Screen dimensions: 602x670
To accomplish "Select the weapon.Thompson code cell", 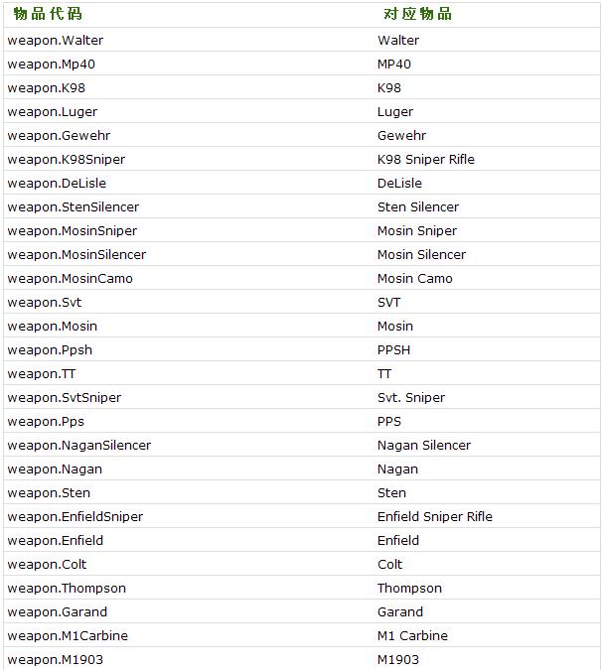I will pos(67,589).
